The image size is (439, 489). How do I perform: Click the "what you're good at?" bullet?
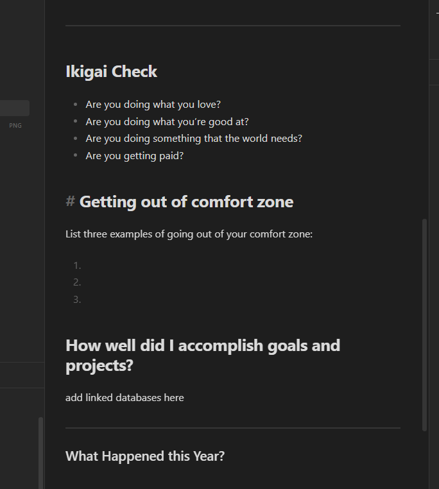(x=167, y=122)
